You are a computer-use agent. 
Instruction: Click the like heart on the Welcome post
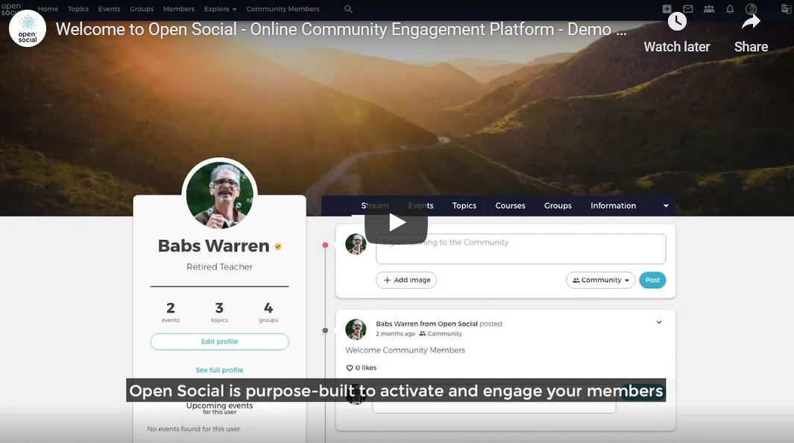[x=349, y=367]
